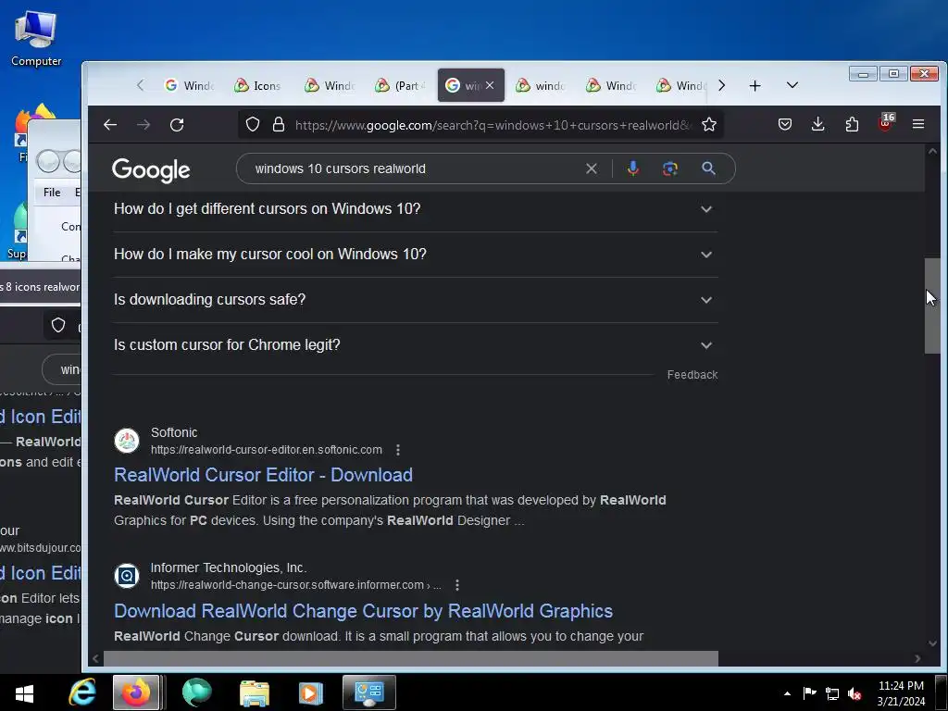Image resolution: width=948 pixels, height=711 pixels.
Task: Start voice search with microphone icon
Action: (x=633, y=168)
